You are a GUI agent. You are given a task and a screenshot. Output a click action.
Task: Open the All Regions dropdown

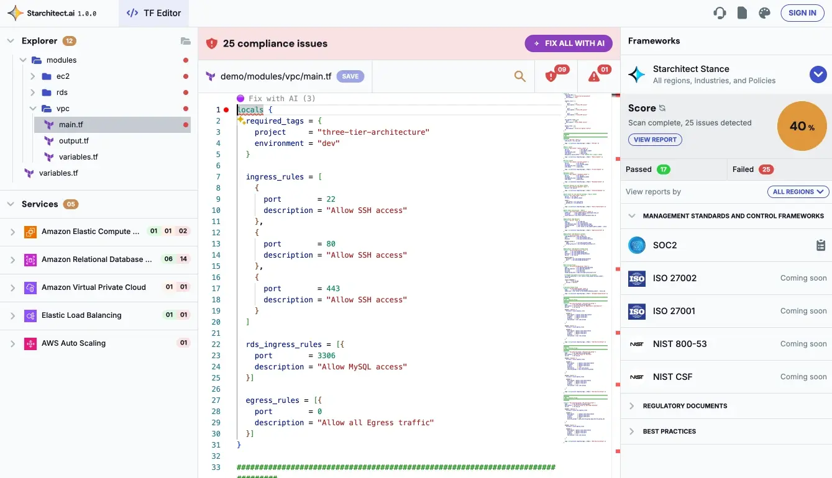point(798,192)
